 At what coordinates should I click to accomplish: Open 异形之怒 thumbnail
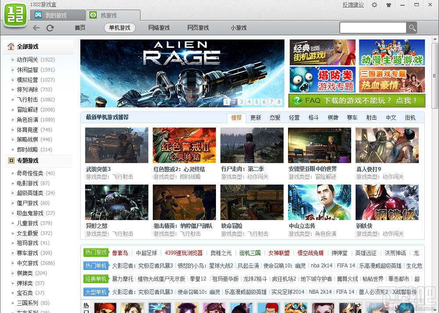pos(117,203)
